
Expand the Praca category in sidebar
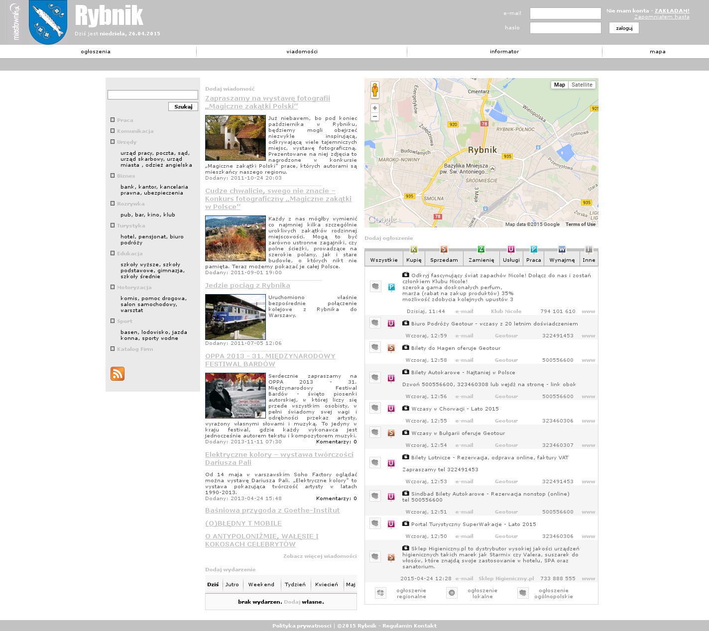(124, 120)
